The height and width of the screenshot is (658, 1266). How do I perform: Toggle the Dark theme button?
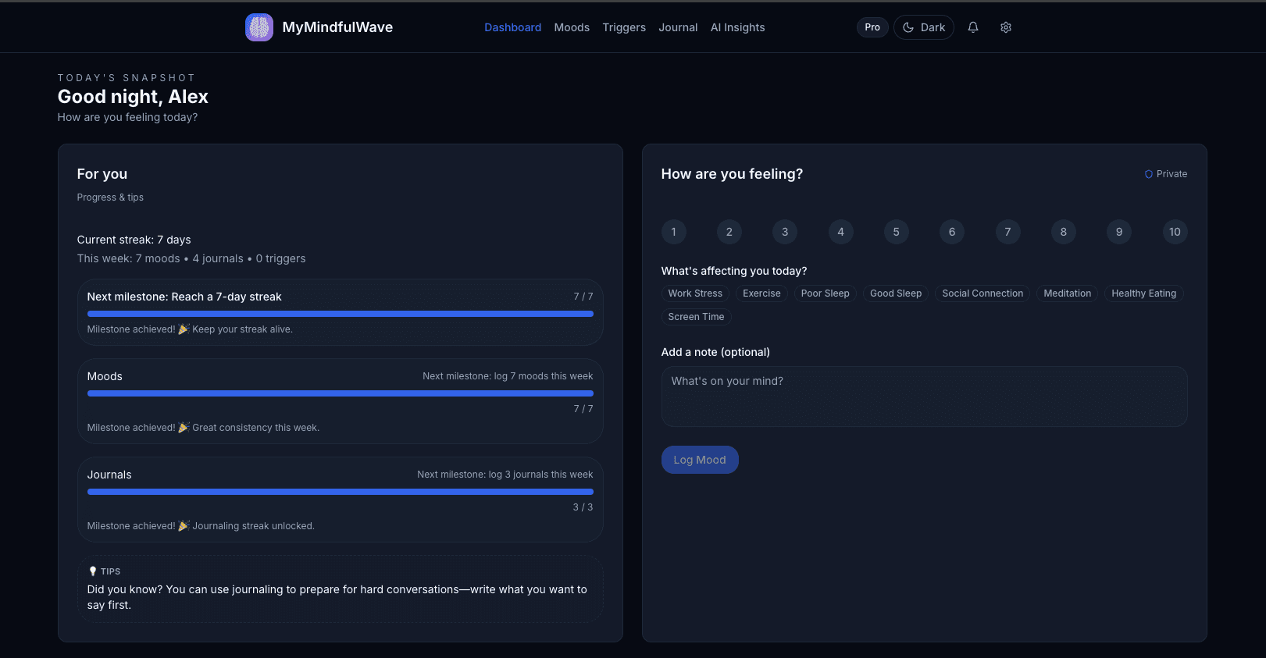pyautogui.click(x=924, y=27)
